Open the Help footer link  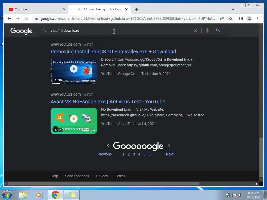54,176
